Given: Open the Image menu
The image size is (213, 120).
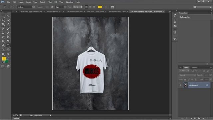Looking at the screenshot, I should [21, 2].
